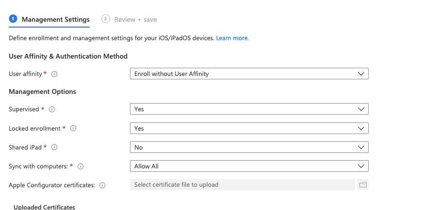
Task: Click info icon next to Shared iPad
Action: point(55,147)
